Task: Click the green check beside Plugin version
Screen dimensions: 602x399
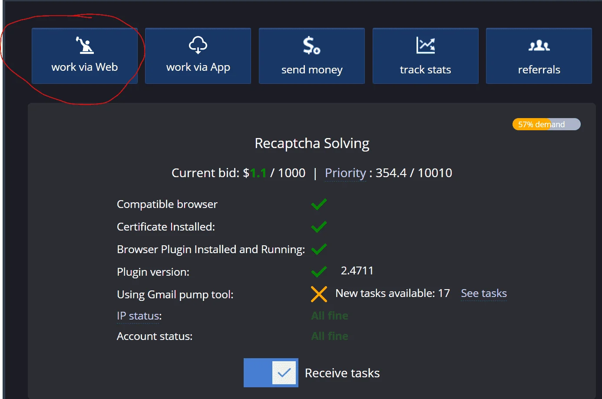Action: pyautogui.click(x=319, y=272)
